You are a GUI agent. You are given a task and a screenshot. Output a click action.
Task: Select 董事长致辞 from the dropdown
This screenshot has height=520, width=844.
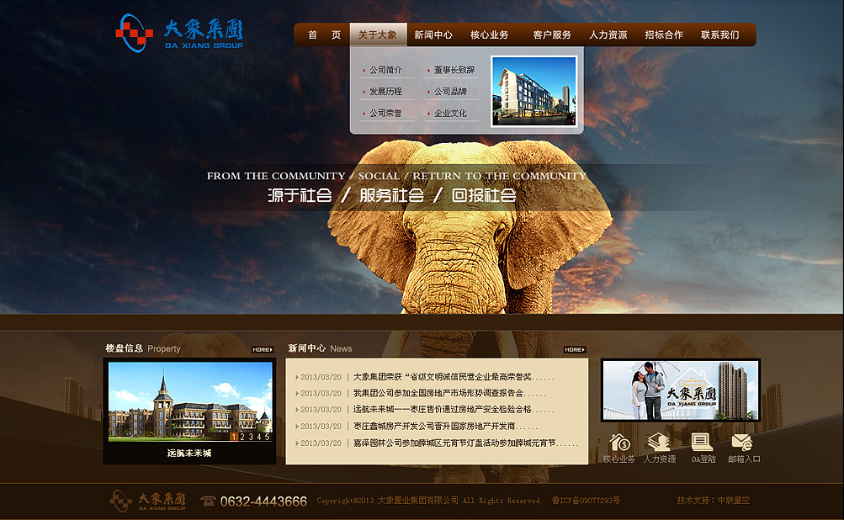(454, 70)
